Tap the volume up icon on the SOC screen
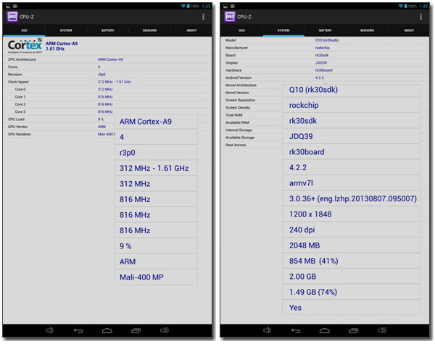The height and width of the screenshot is (344, 435). click(165, 330)
